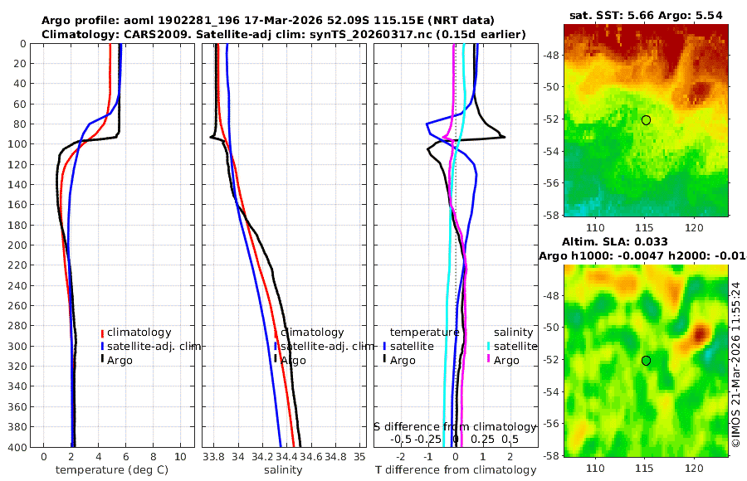This screenshot has height=481, width=747.
Task: Click the Argo profile title text
Action: click(x=268, y=21)
